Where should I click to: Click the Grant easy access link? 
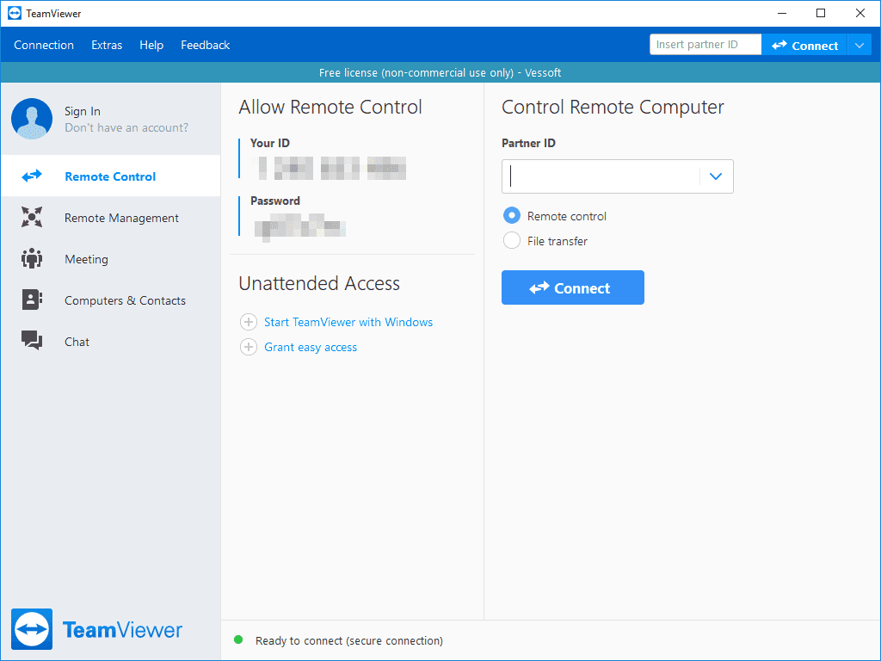[x=311, y=348]
